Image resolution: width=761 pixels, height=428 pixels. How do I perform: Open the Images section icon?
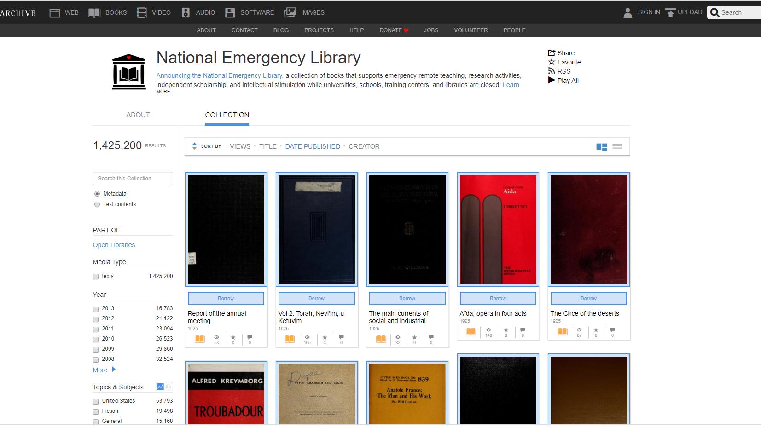point(290,12)
